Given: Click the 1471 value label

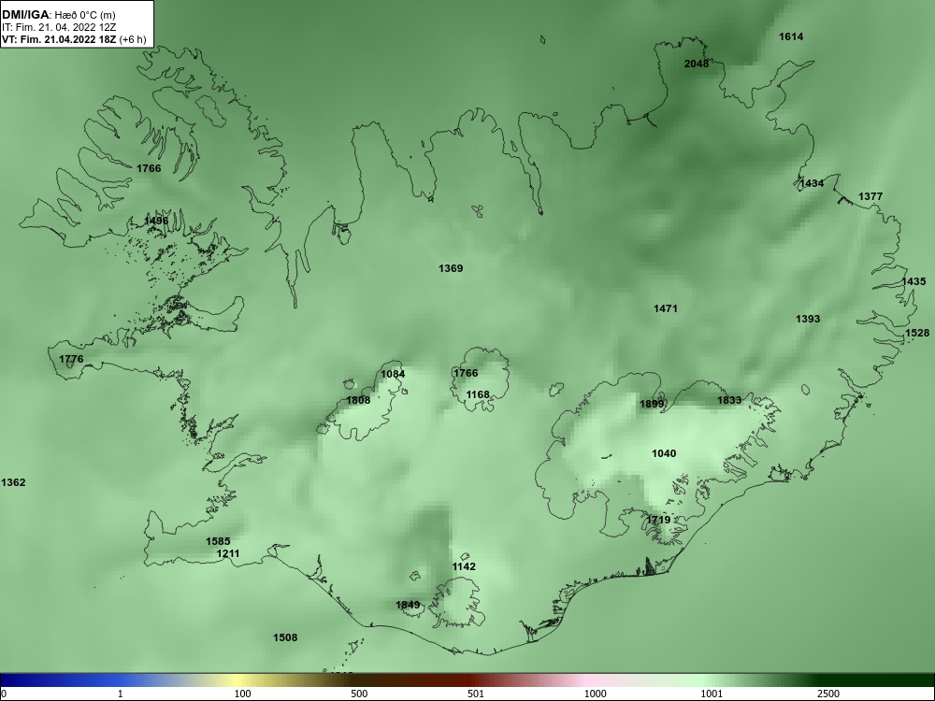Looking at the screenshot, I should point(666,308).
